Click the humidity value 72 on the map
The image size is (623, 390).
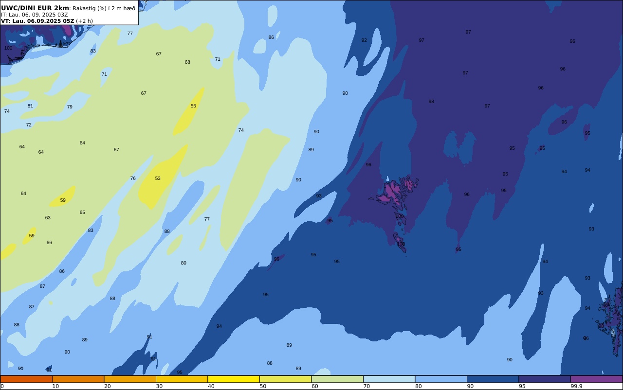(29, 125)
